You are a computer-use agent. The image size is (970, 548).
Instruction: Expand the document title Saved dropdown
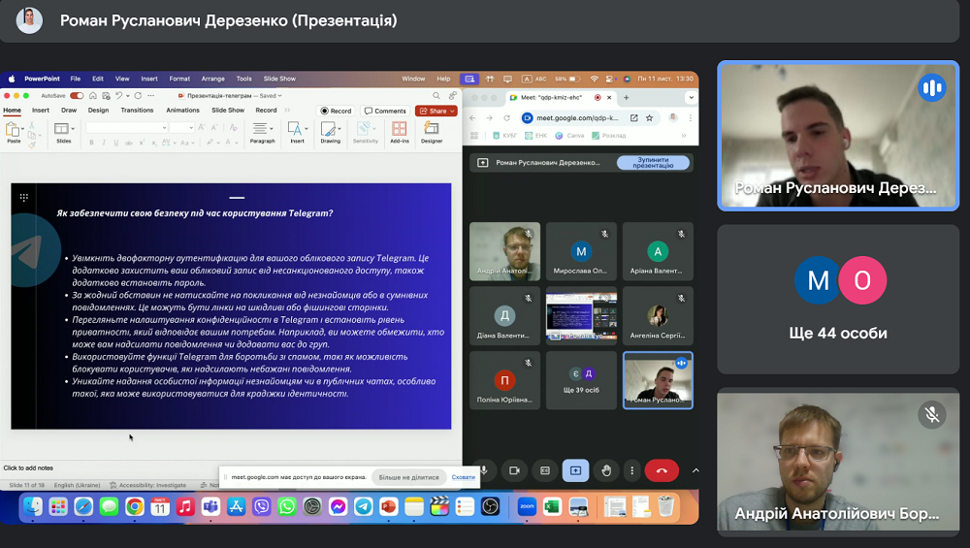(x=279, y=96)
